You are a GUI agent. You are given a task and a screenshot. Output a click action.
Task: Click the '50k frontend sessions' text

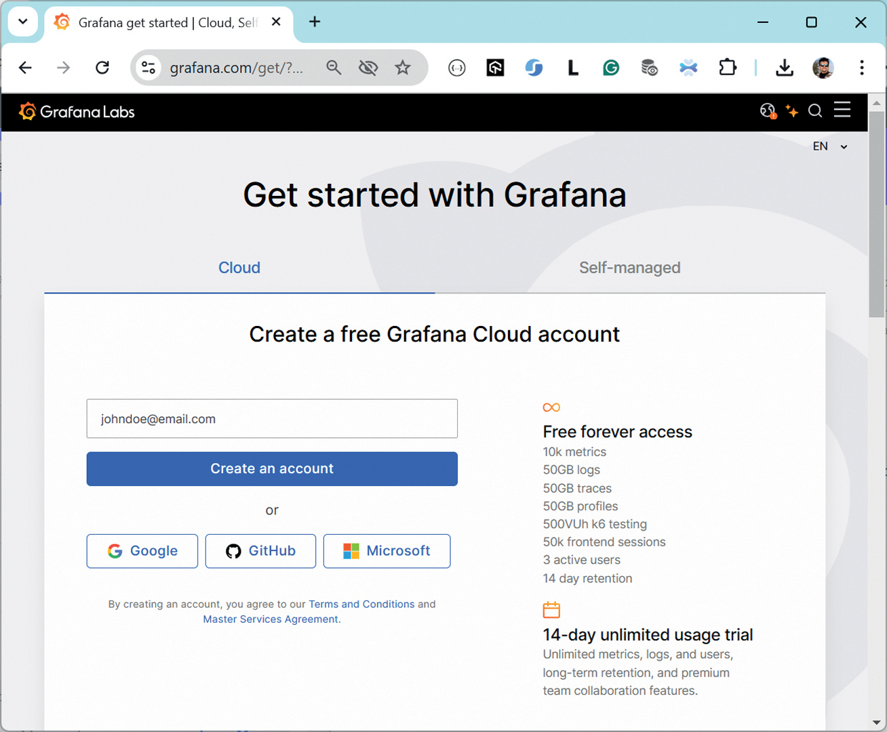[604, 542]
